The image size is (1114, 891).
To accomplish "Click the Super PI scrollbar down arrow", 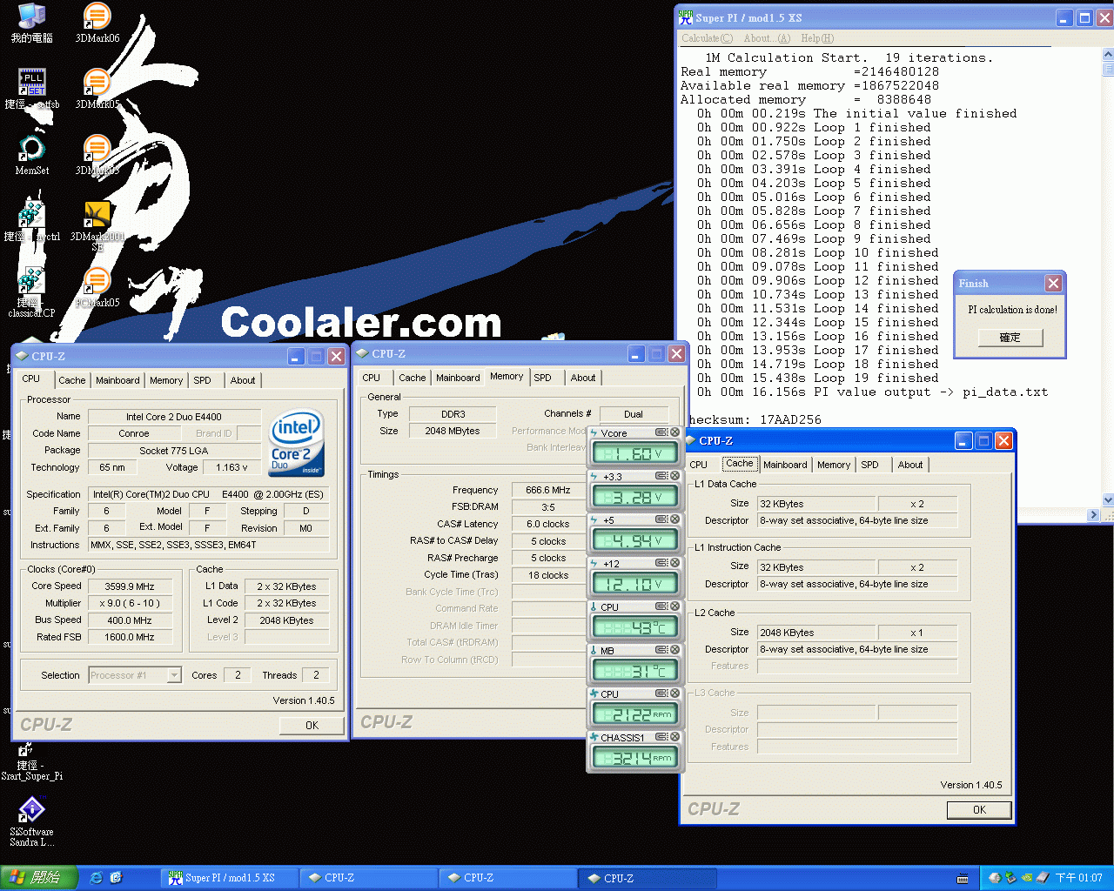I will [1108, 500].
